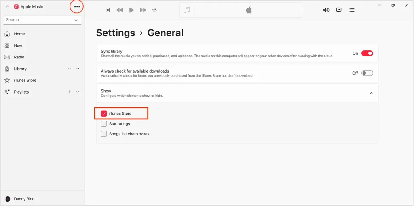Screen dimensions: 414x206
Task: Expand the Library section chevron
Action: click(x=78, y=69)
